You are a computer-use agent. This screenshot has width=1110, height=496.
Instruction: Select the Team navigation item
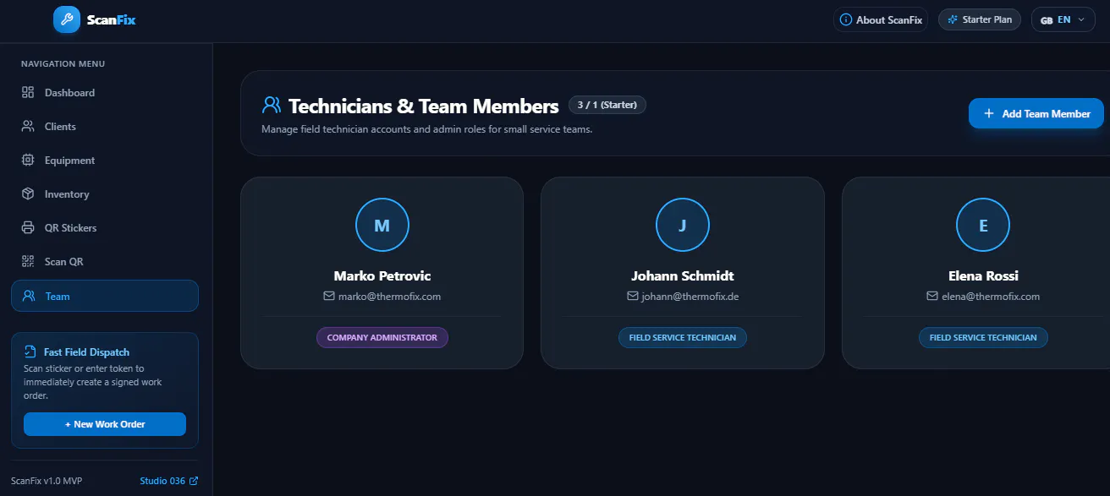[105, 296]
